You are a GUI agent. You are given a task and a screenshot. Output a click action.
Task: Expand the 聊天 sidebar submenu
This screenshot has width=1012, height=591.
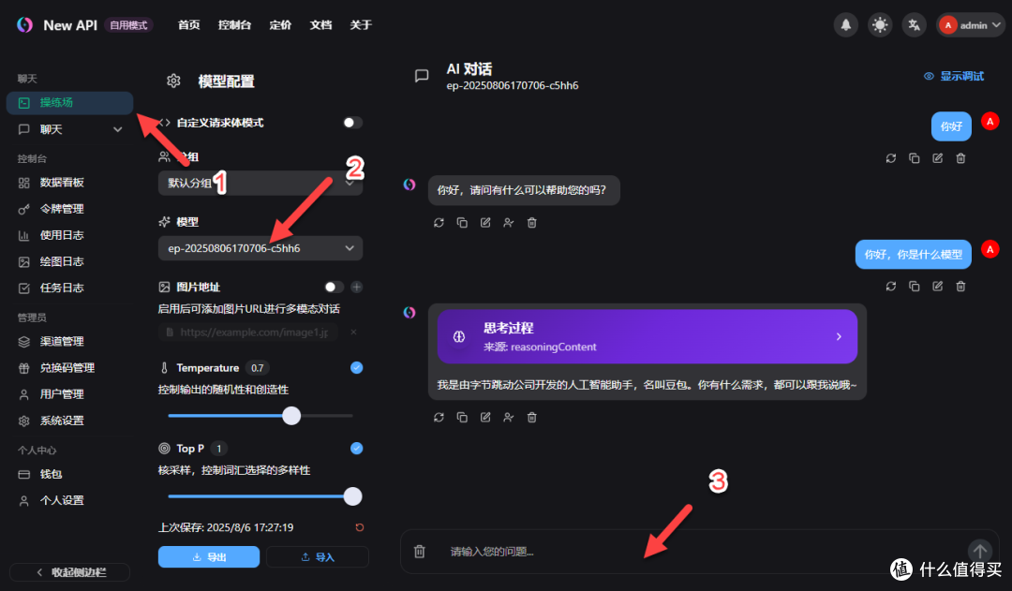pos(69,129)
